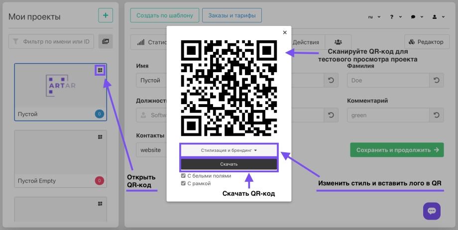
Task: Toggle the С белыми полями checkbox
Action: click(x=183, y=176)
